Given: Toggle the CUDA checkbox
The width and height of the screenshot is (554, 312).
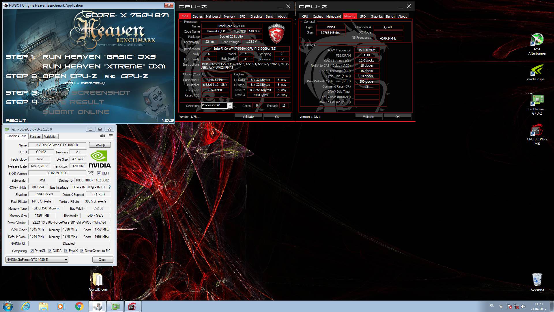Looking at the screenshot, I should (x=50, y=251).
